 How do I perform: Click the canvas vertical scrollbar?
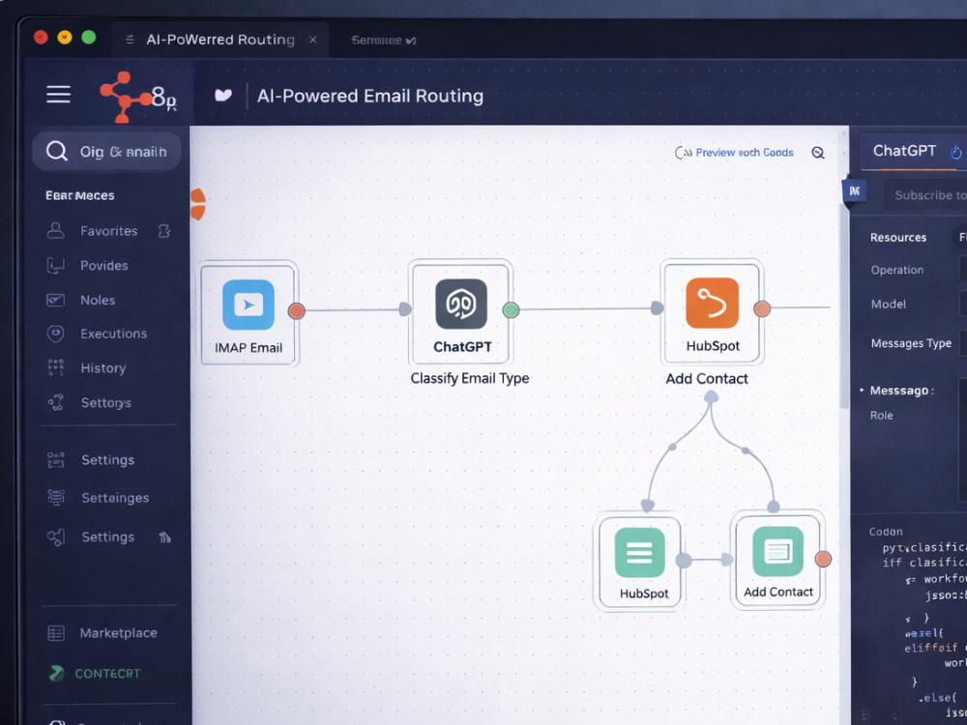[844, 305]
